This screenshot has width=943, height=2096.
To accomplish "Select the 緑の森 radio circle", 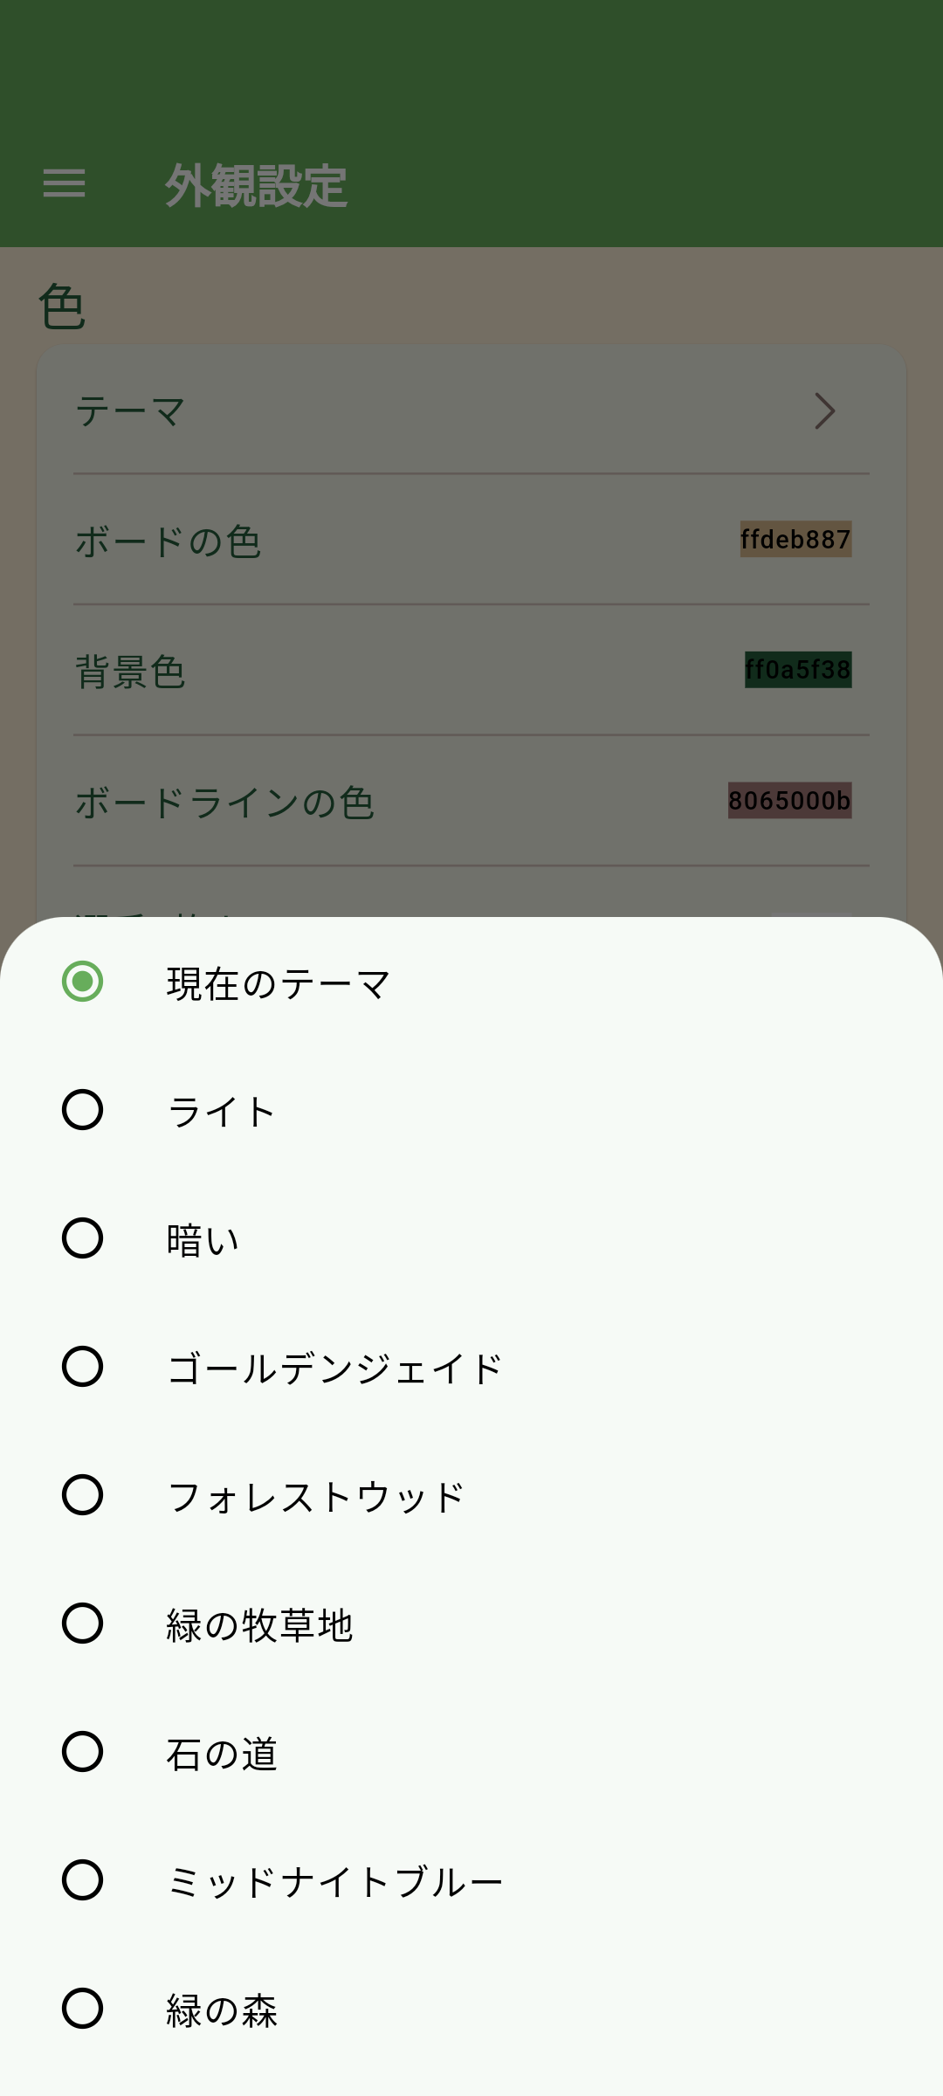I will pos(83,2009).
